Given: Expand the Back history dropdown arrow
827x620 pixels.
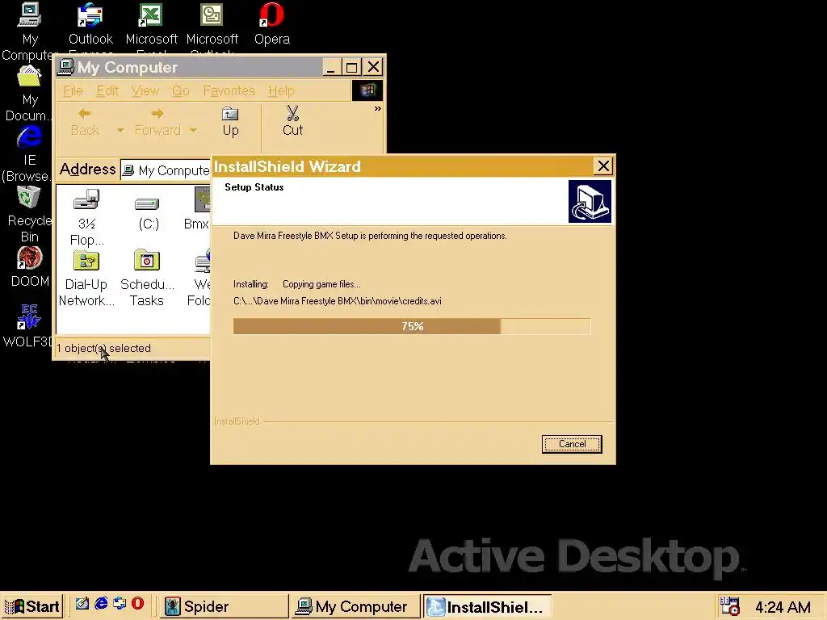Looking at the screenshot, I should click(120, 130).
